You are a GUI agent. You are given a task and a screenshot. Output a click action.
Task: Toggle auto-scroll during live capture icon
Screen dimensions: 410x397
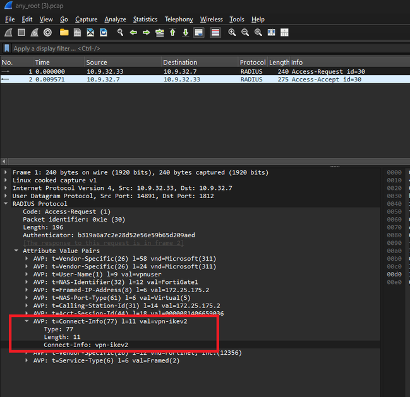(198, 33)
